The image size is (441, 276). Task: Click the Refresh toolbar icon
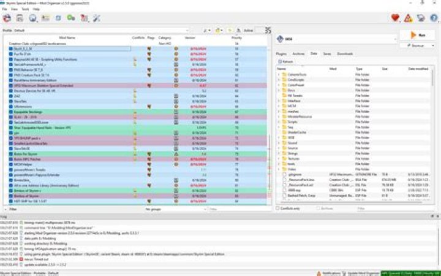[x=58, y=18]
